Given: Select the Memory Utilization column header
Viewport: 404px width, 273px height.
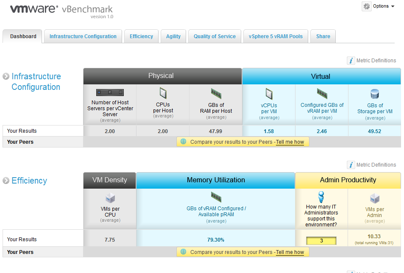Looking at the screenshot, I should [216, 180].
